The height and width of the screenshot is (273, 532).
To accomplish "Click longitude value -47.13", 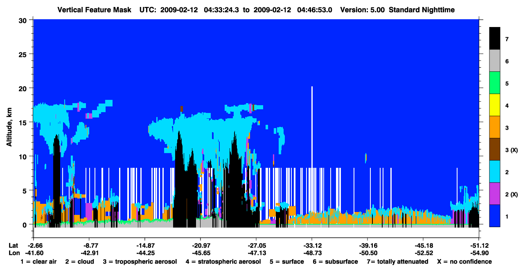I will (x=256, y=253).
